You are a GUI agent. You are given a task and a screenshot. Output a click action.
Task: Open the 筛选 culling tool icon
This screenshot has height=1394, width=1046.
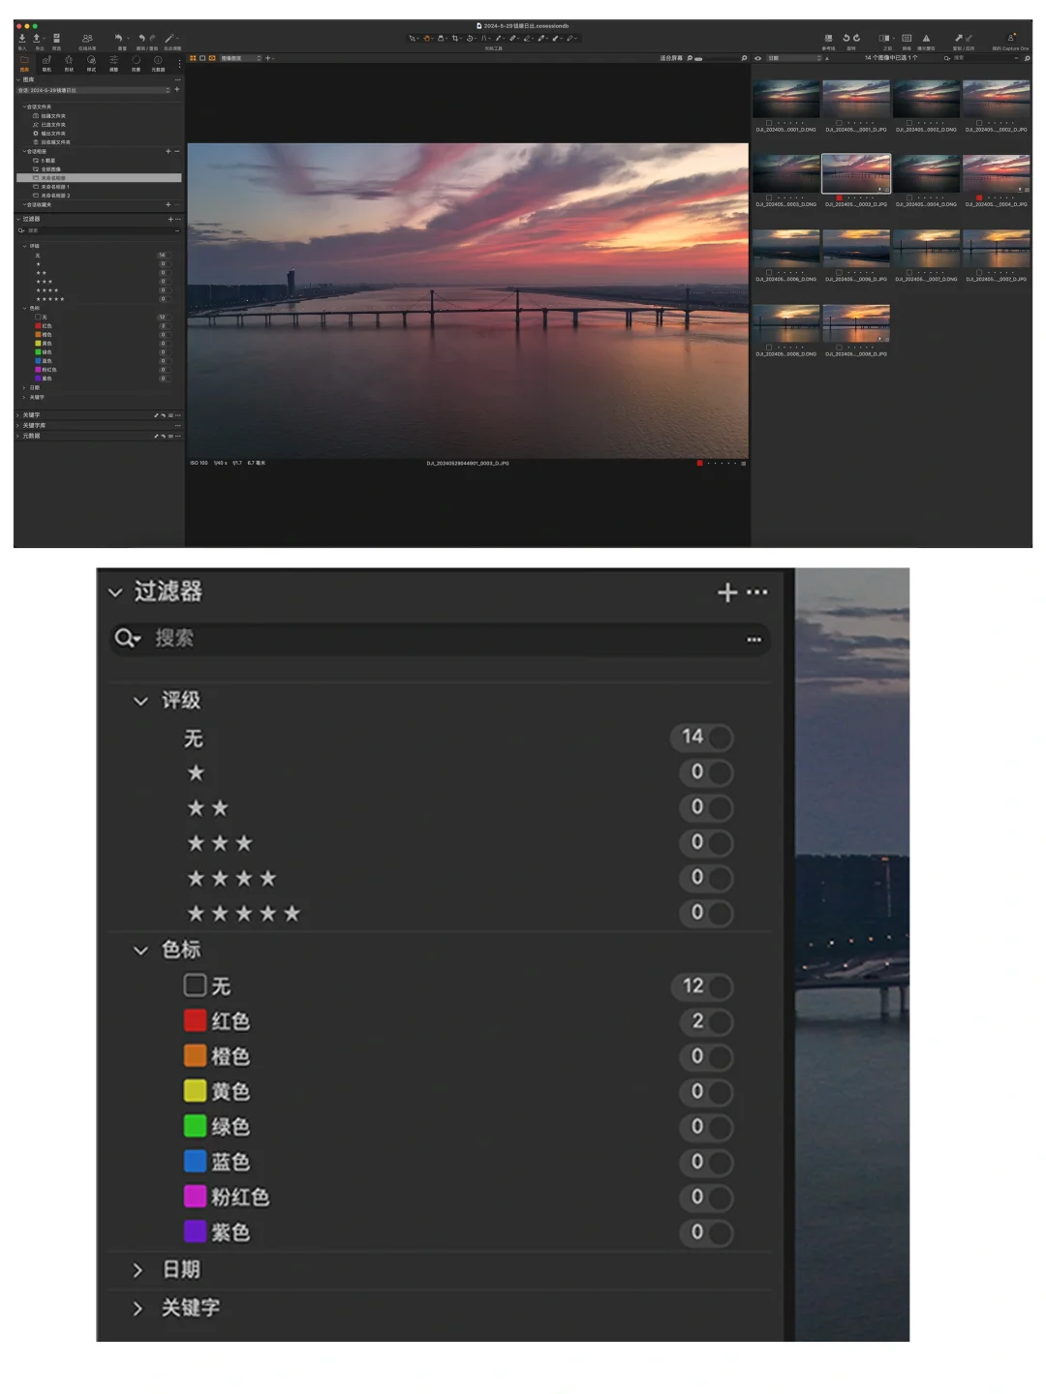pyautogui.click(x=56, y=39)
